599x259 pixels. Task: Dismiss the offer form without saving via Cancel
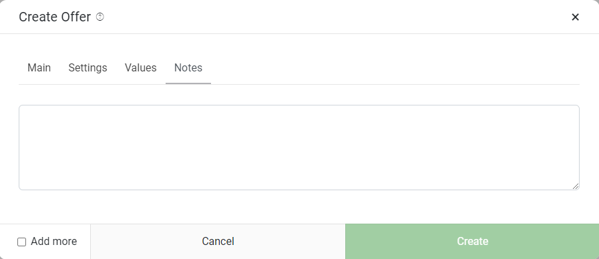pos(218,242)
